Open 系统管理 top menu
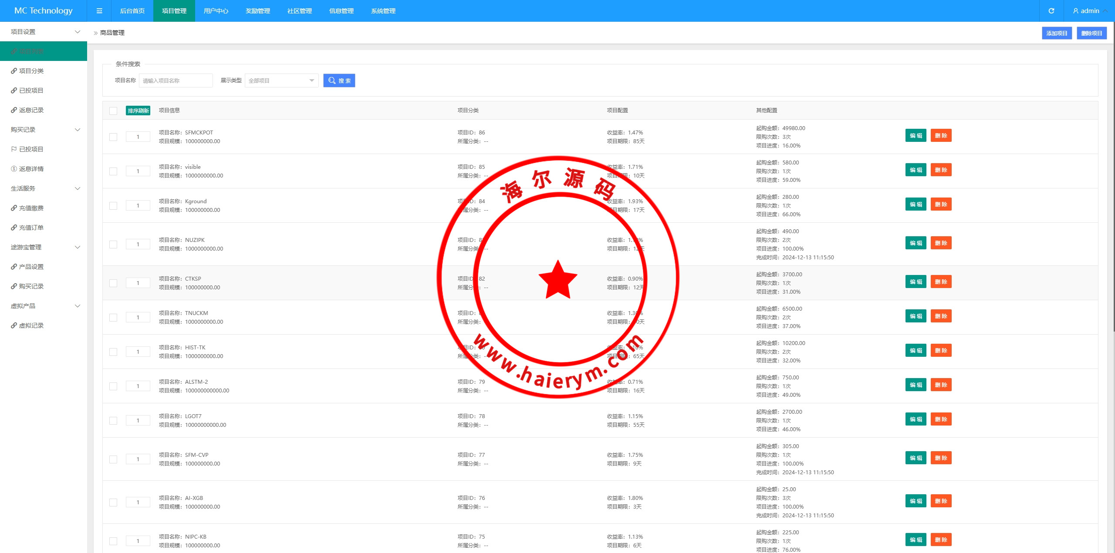The width and height of the screenshot is (1115, 553). pyautogui.click(x=383, y=11)
